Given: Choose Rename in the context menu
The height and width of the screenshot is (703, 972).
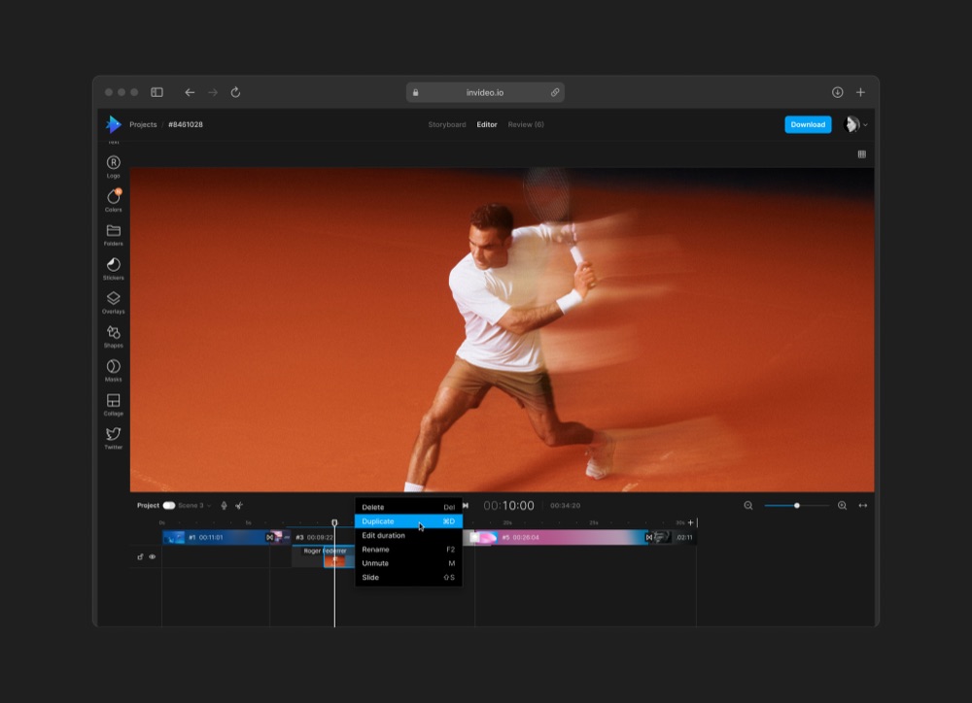Looking at the screenshot, I should [x=408, y=550].
